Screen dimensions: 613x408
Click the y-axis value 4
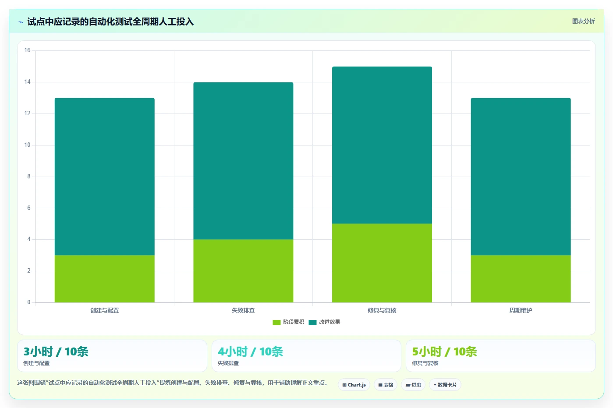pos(29,239)
